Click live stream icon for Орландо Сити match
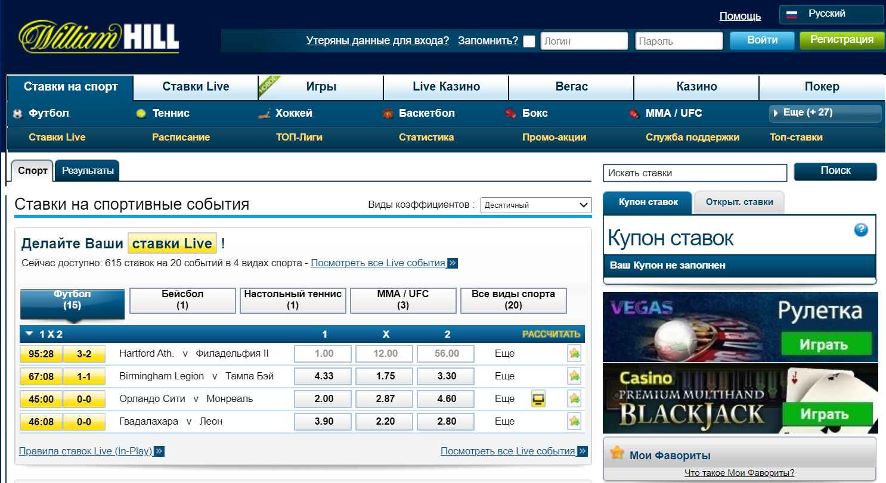 (538, 399)
